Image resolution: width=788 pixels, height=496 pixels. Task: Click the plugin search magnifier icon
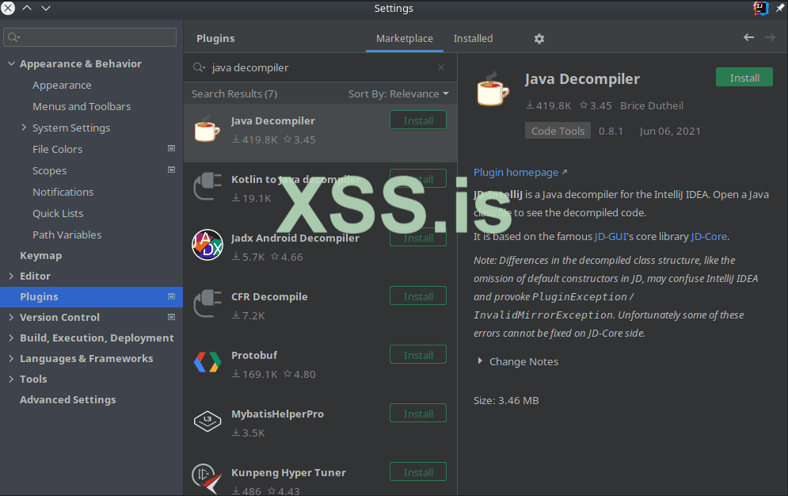[199, 67]
